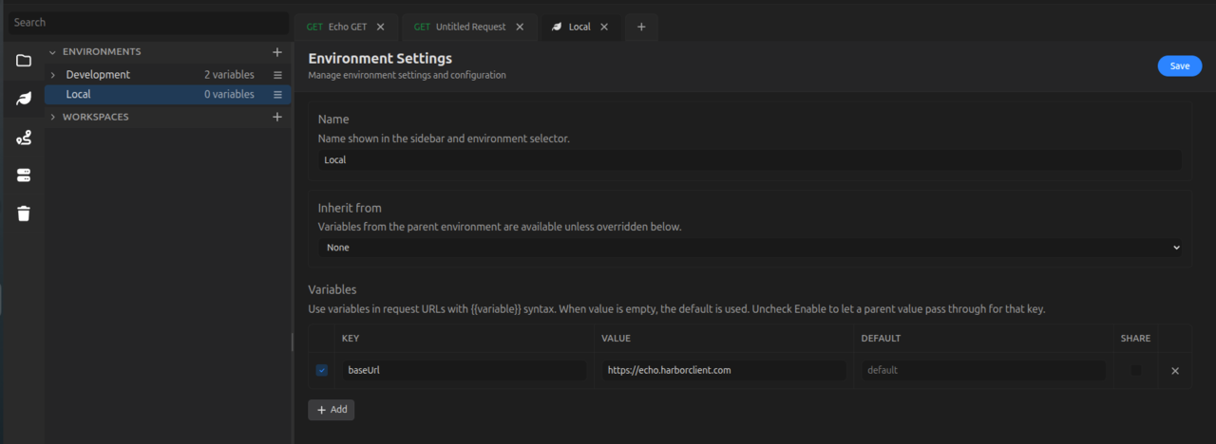The width and height of the screenshot is (1216, 444).
Task: Click the SHARE column header
Action: 1135,339
